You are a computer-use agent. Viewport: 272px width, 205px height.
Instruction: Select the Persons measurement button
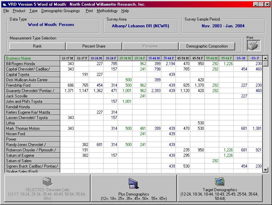[x=150, y=46]
